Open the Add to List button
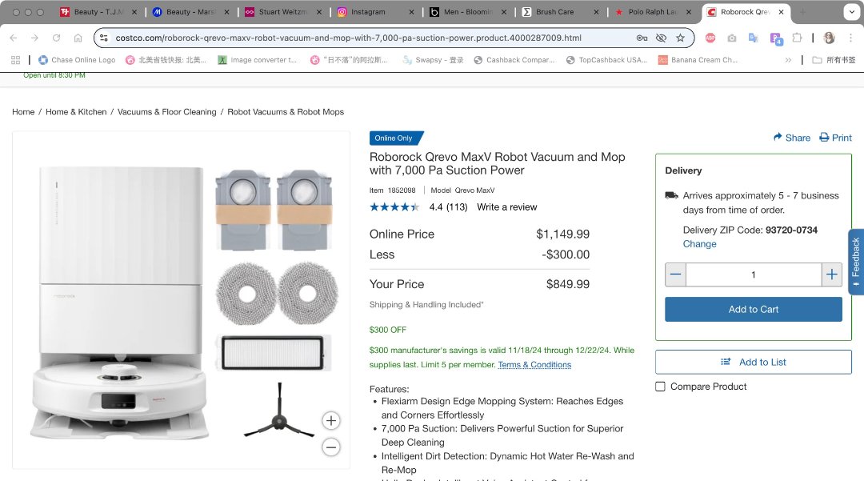The image size is (864, 481). click(753, 362)
